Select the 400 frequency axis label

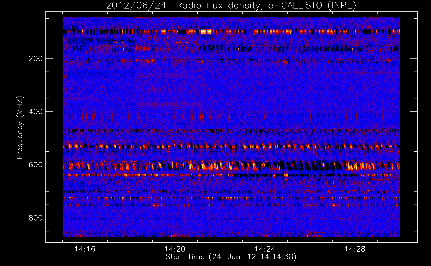(35, 112)
